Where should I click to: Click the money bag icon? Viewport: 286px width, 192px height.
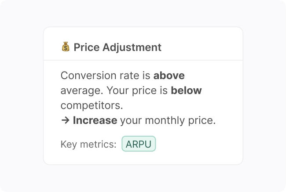[x=66, y=47]
